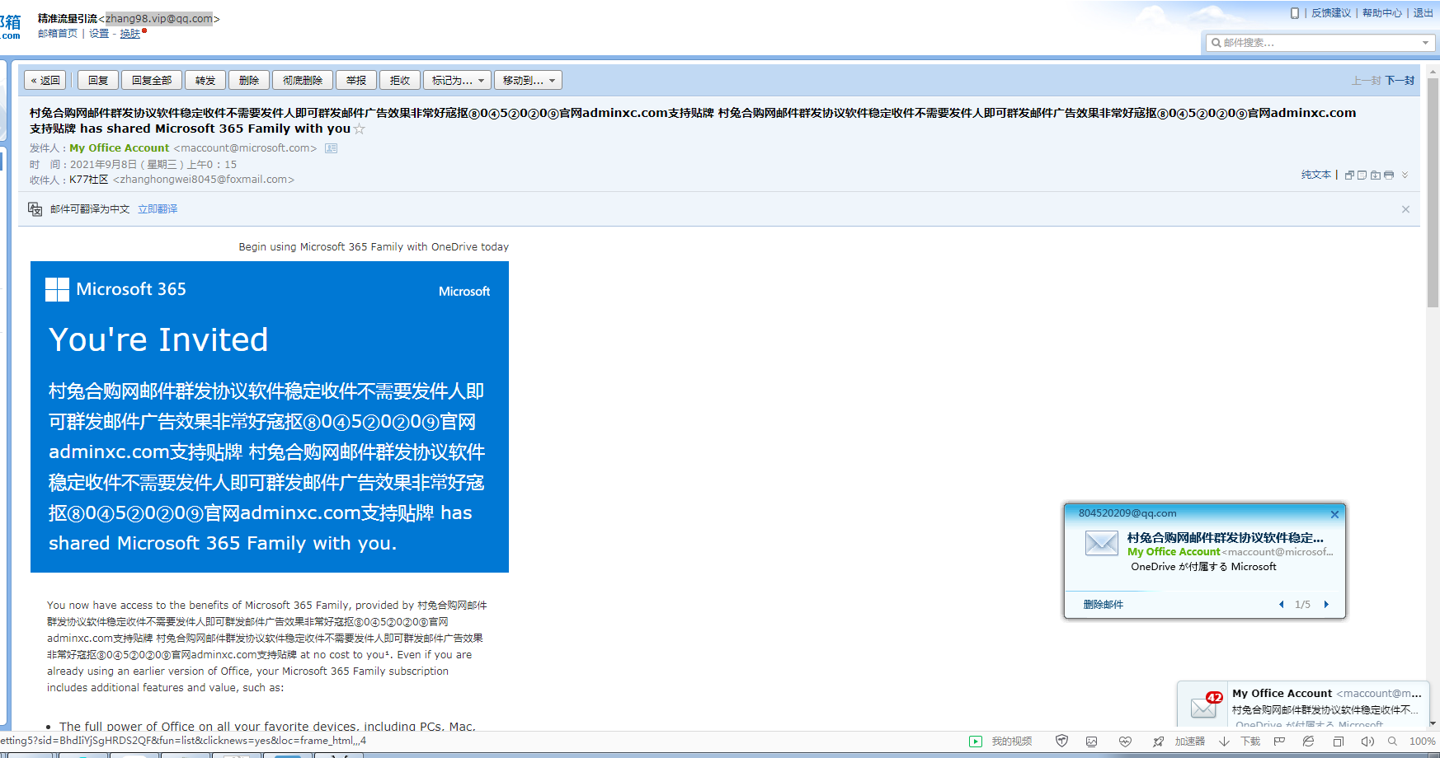Open the translate icon on the translation bar

pyautogui.click(x=35, y=209)
